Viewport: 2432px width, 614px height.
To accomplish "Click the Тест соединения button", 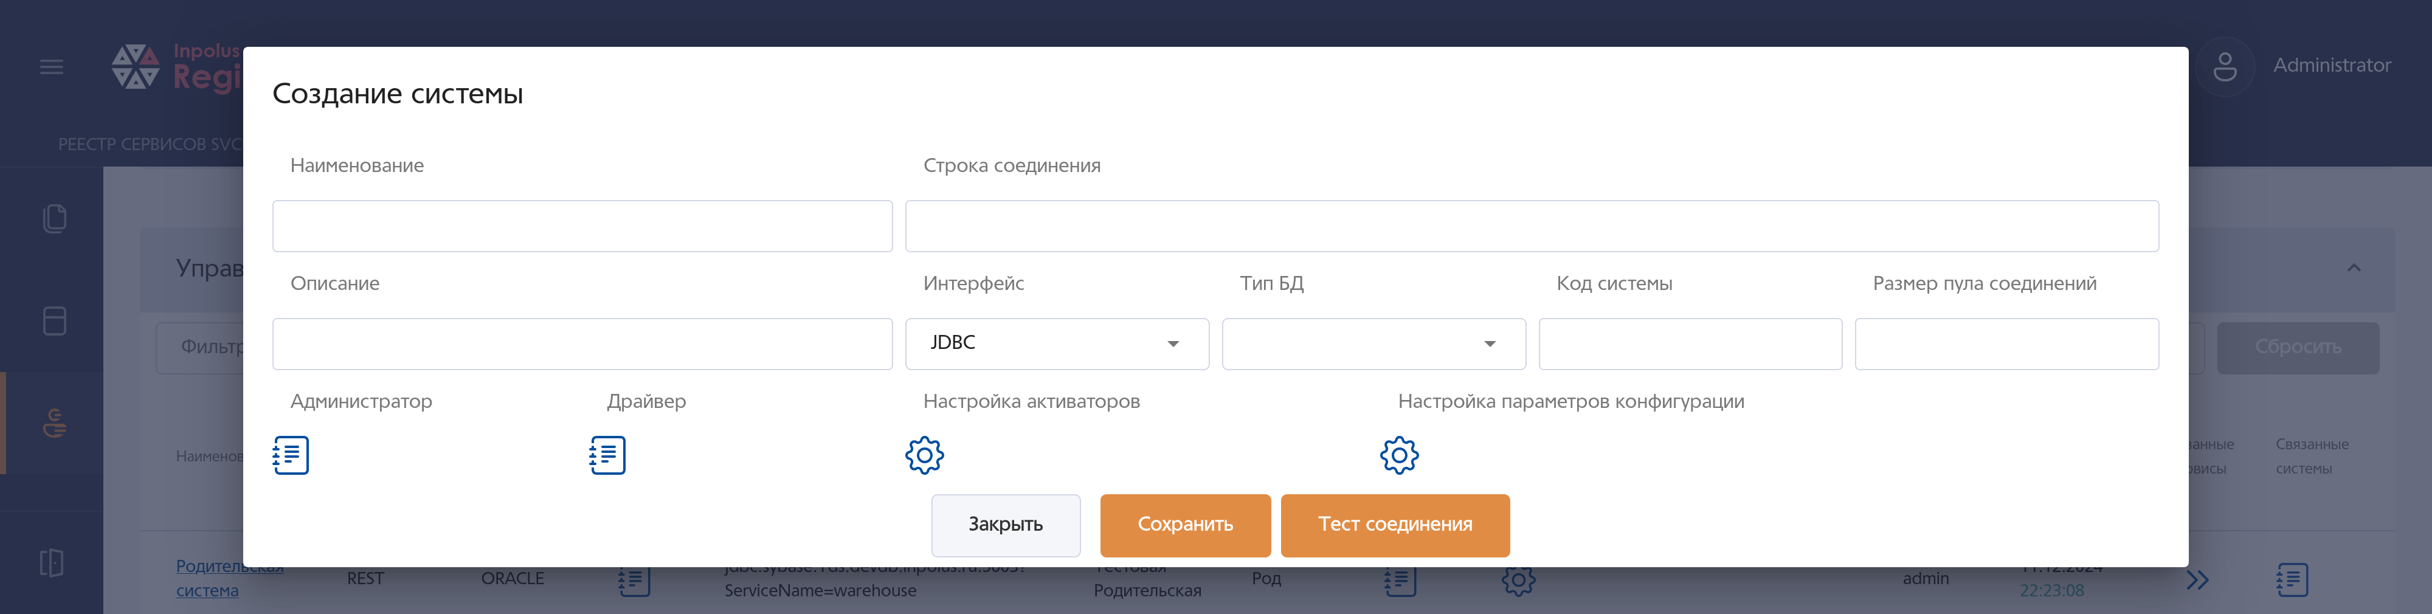I will [x=1394, y=525].
